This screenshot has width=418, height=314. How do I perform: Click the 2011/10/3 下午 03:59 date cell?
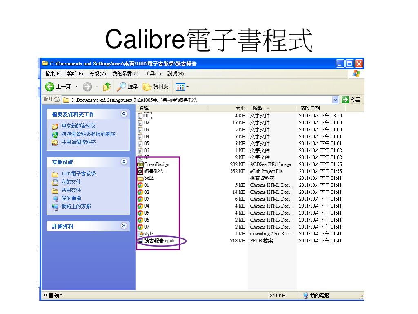coord(320,116)
